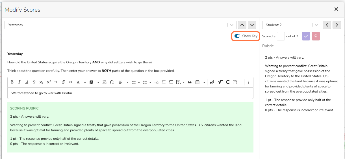Click the 'out of 2' text
This screenshot has width=345, height=159.
pos(292,36)
